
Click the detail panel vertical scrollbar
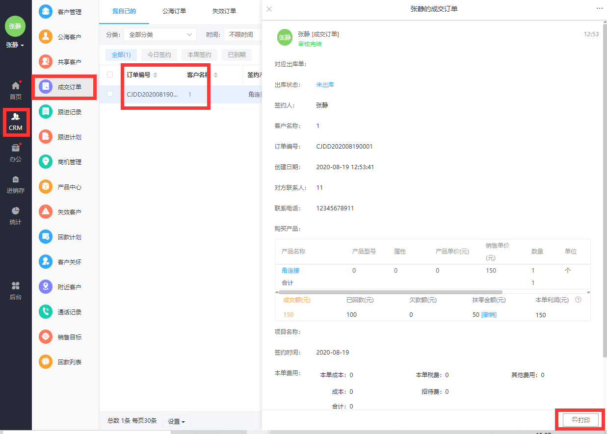(605, 191)
